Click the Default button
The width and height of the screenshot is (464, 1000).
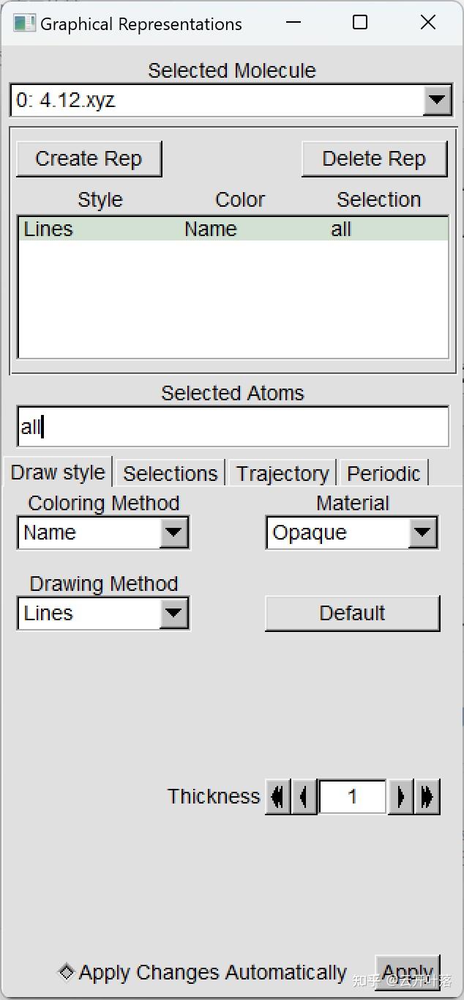click(352, 613)
